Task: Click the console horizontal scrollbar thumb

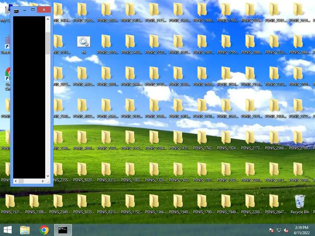Action: tap(21, 181)
